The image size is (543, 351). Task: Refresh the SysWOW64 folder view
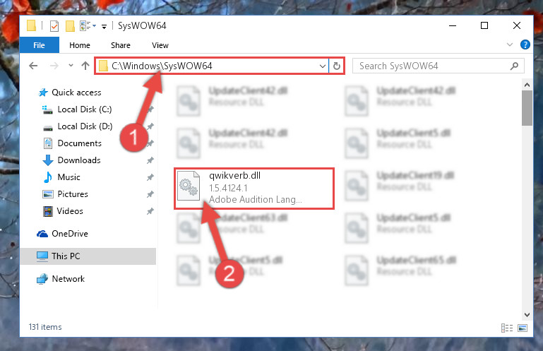[x=337, y=66]
